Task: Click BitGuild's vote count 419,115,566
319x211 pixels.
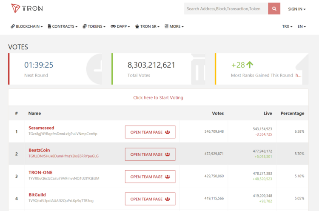Action: (214, 198)
